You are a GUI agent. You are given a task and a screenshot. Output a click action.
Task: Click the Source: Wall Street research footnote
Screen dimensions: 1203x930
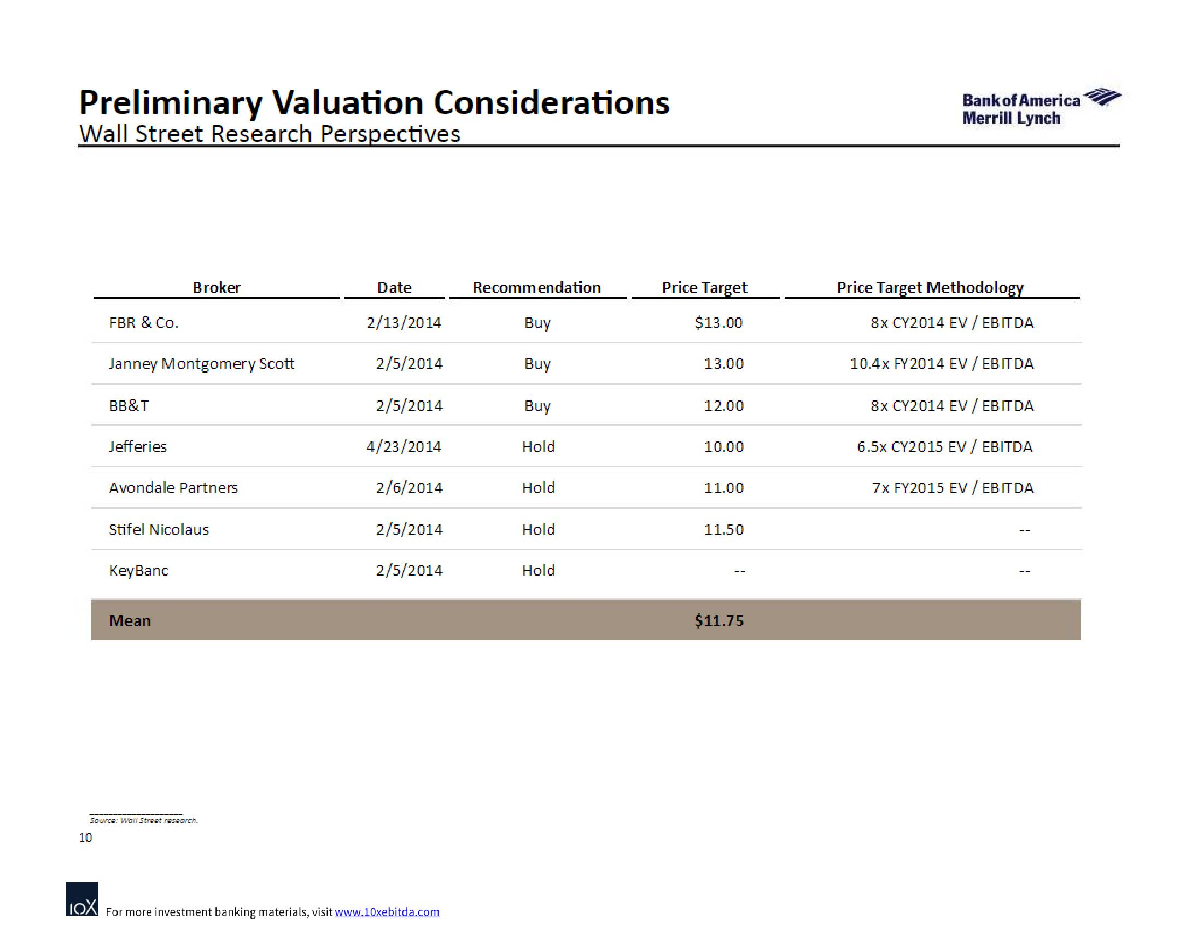pos(144,821)
